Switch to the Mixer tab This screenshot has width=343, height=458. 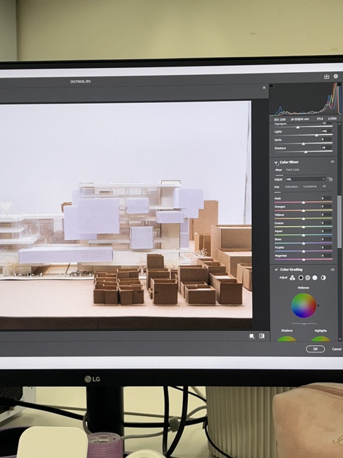(278, 170)
